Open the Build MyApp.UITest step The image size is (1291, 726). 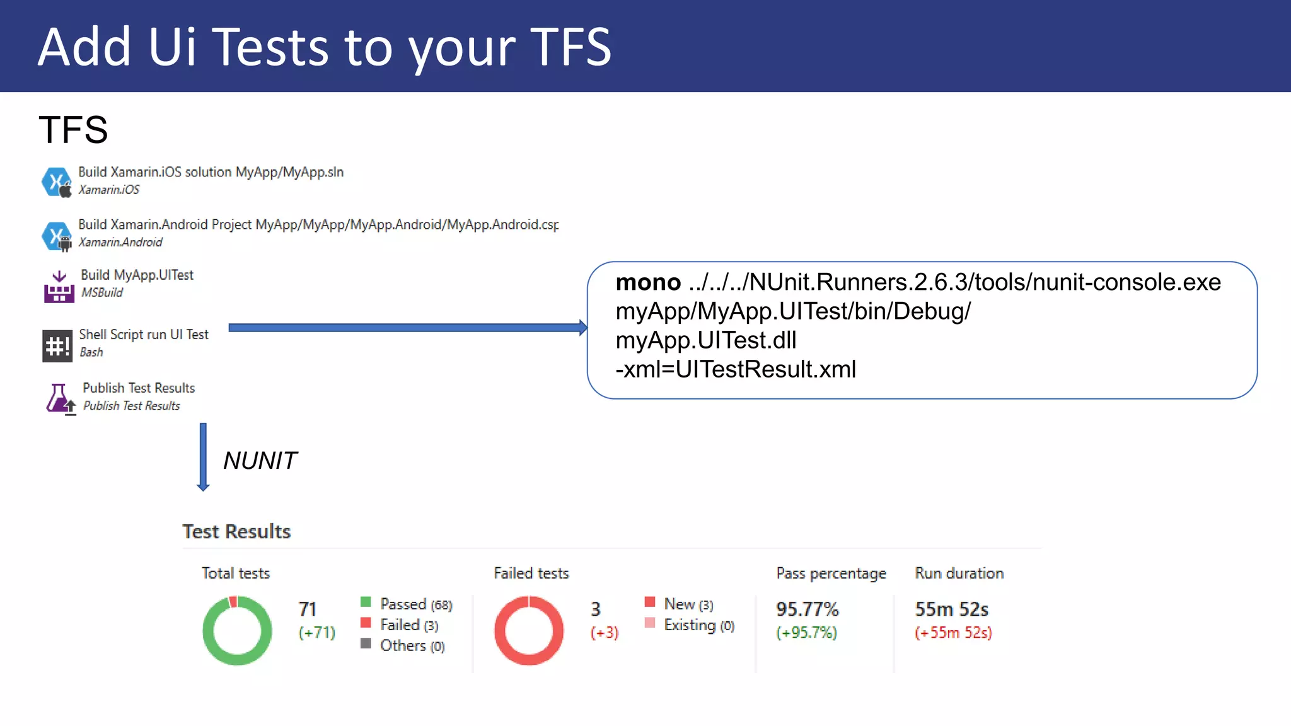point(137,275)
